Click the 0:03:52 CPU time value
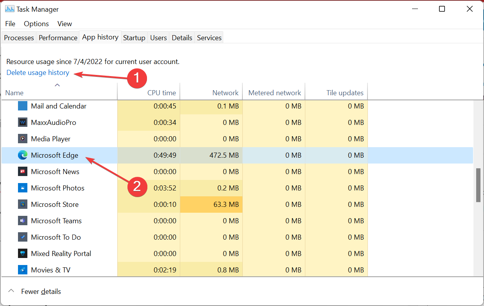Image resolution: width=484 pixels, height=306 pixels. coord(164,188)
